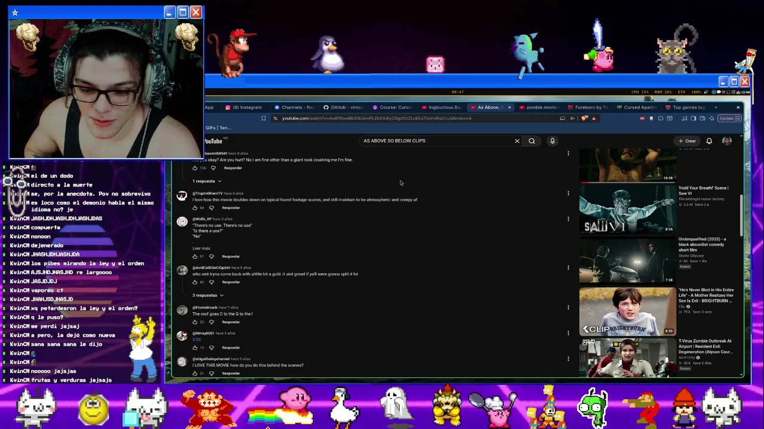Jump to the 2:23 timestamp link
Viewport: 764px width, 429px height.
click(196, 340)
